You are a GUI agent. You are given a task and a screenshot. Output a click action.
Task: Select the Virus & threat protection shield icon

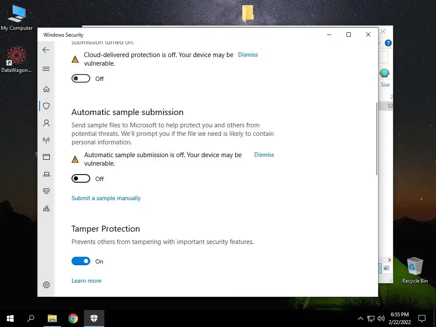[x=46, y=106]
